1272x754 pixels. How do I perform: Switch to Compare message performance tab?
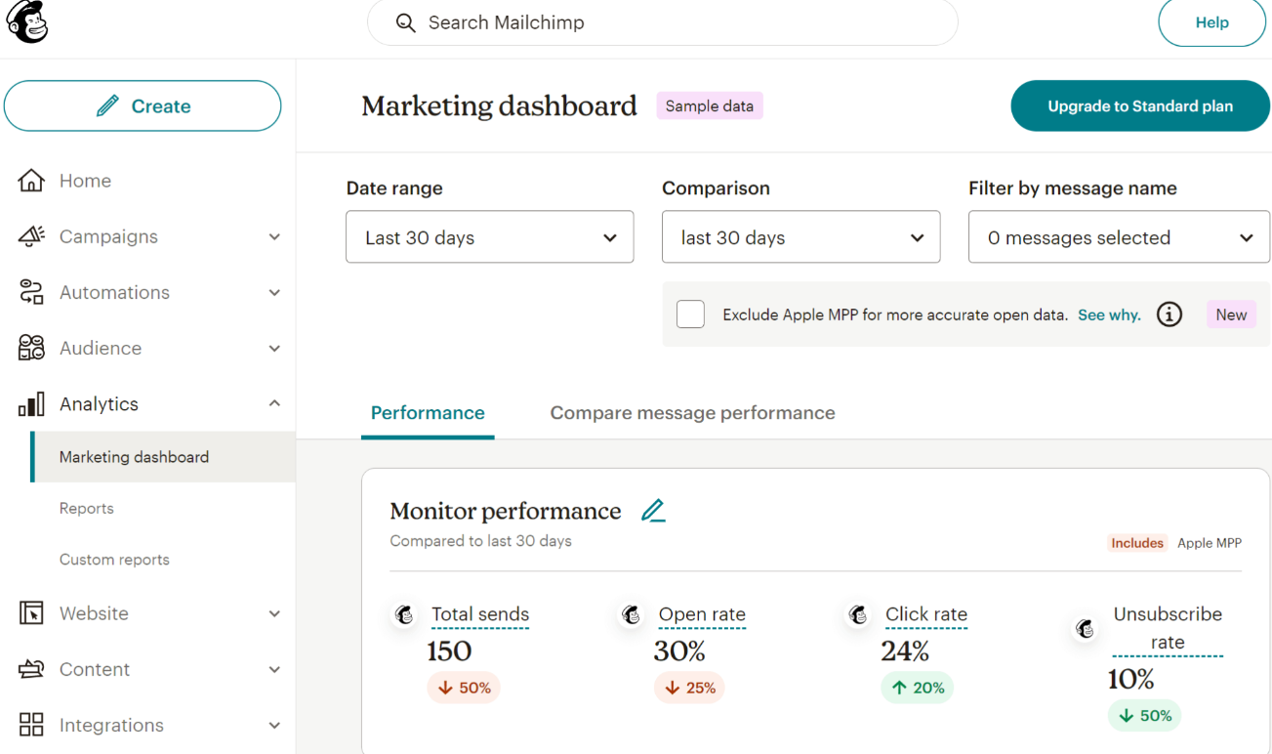(692, 413)
